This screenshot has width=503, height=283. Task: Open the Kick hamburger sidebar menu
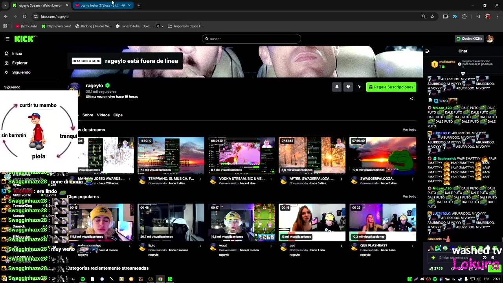coord(7,39)
